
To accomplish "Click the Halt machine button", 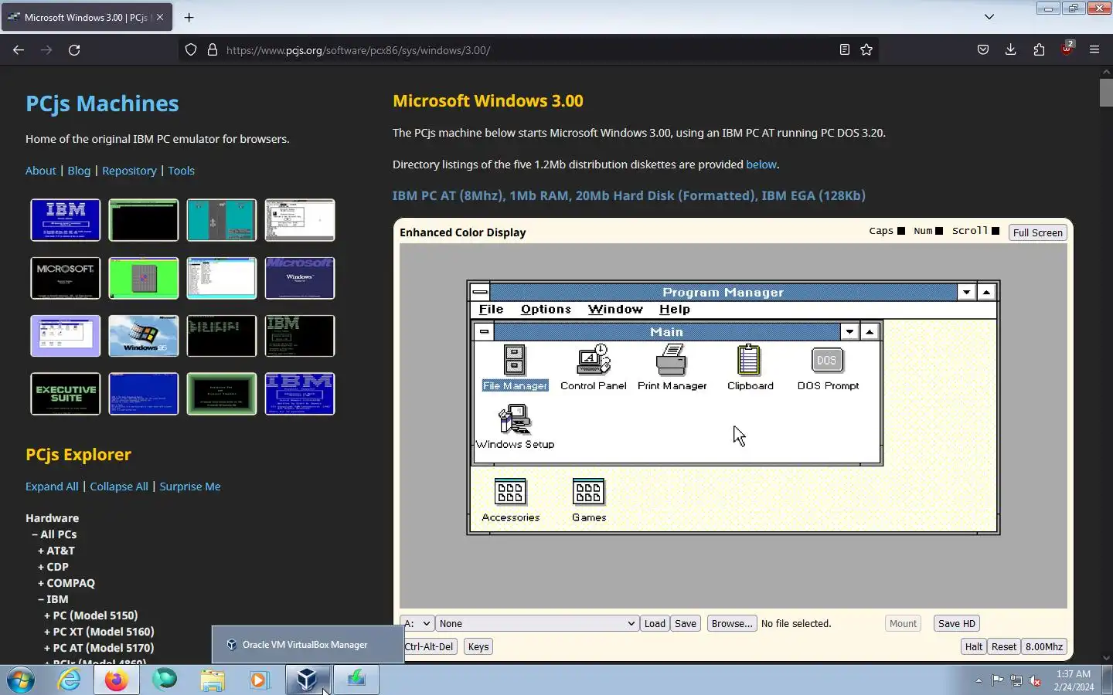I will 974,646.
